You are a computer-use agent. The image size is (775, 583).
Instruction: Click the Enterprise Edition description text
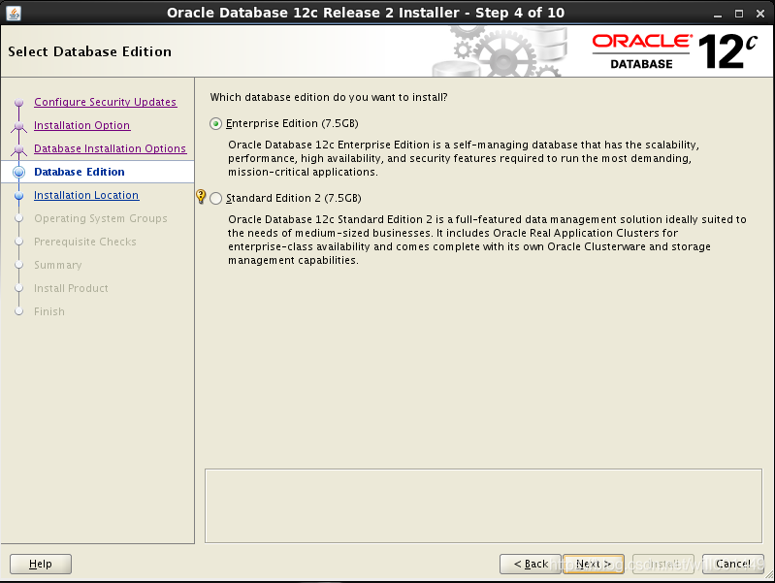[x=463, y=158]
